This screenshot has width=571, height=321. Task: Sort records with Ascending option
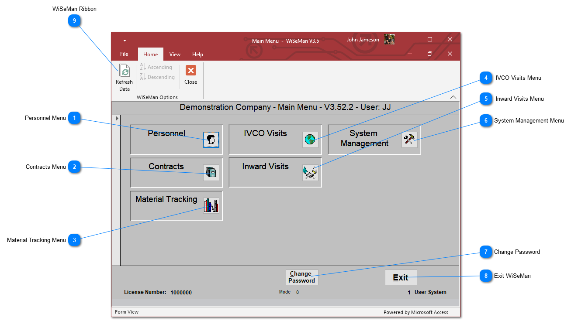point(156,67)
